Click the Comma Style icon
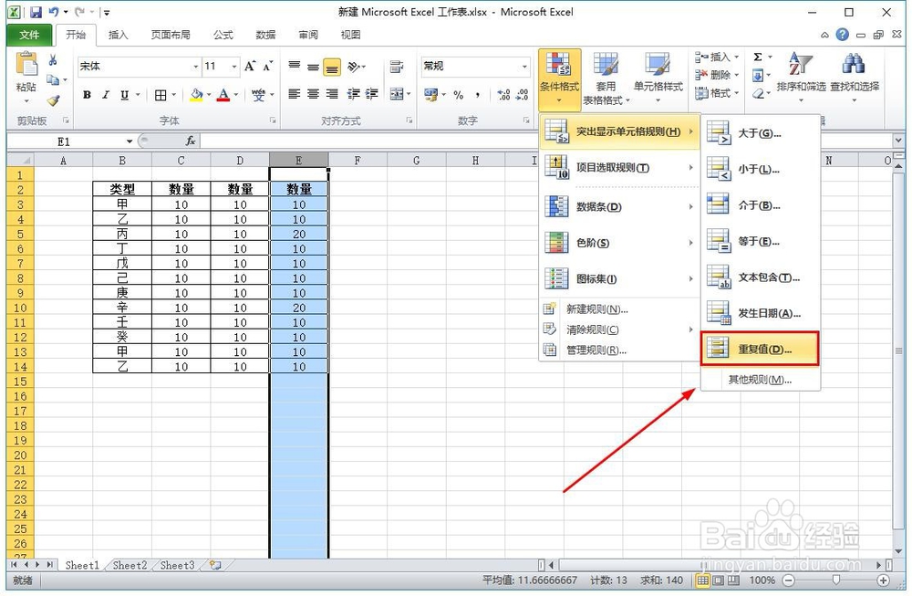912x596 pixels. 478,95
